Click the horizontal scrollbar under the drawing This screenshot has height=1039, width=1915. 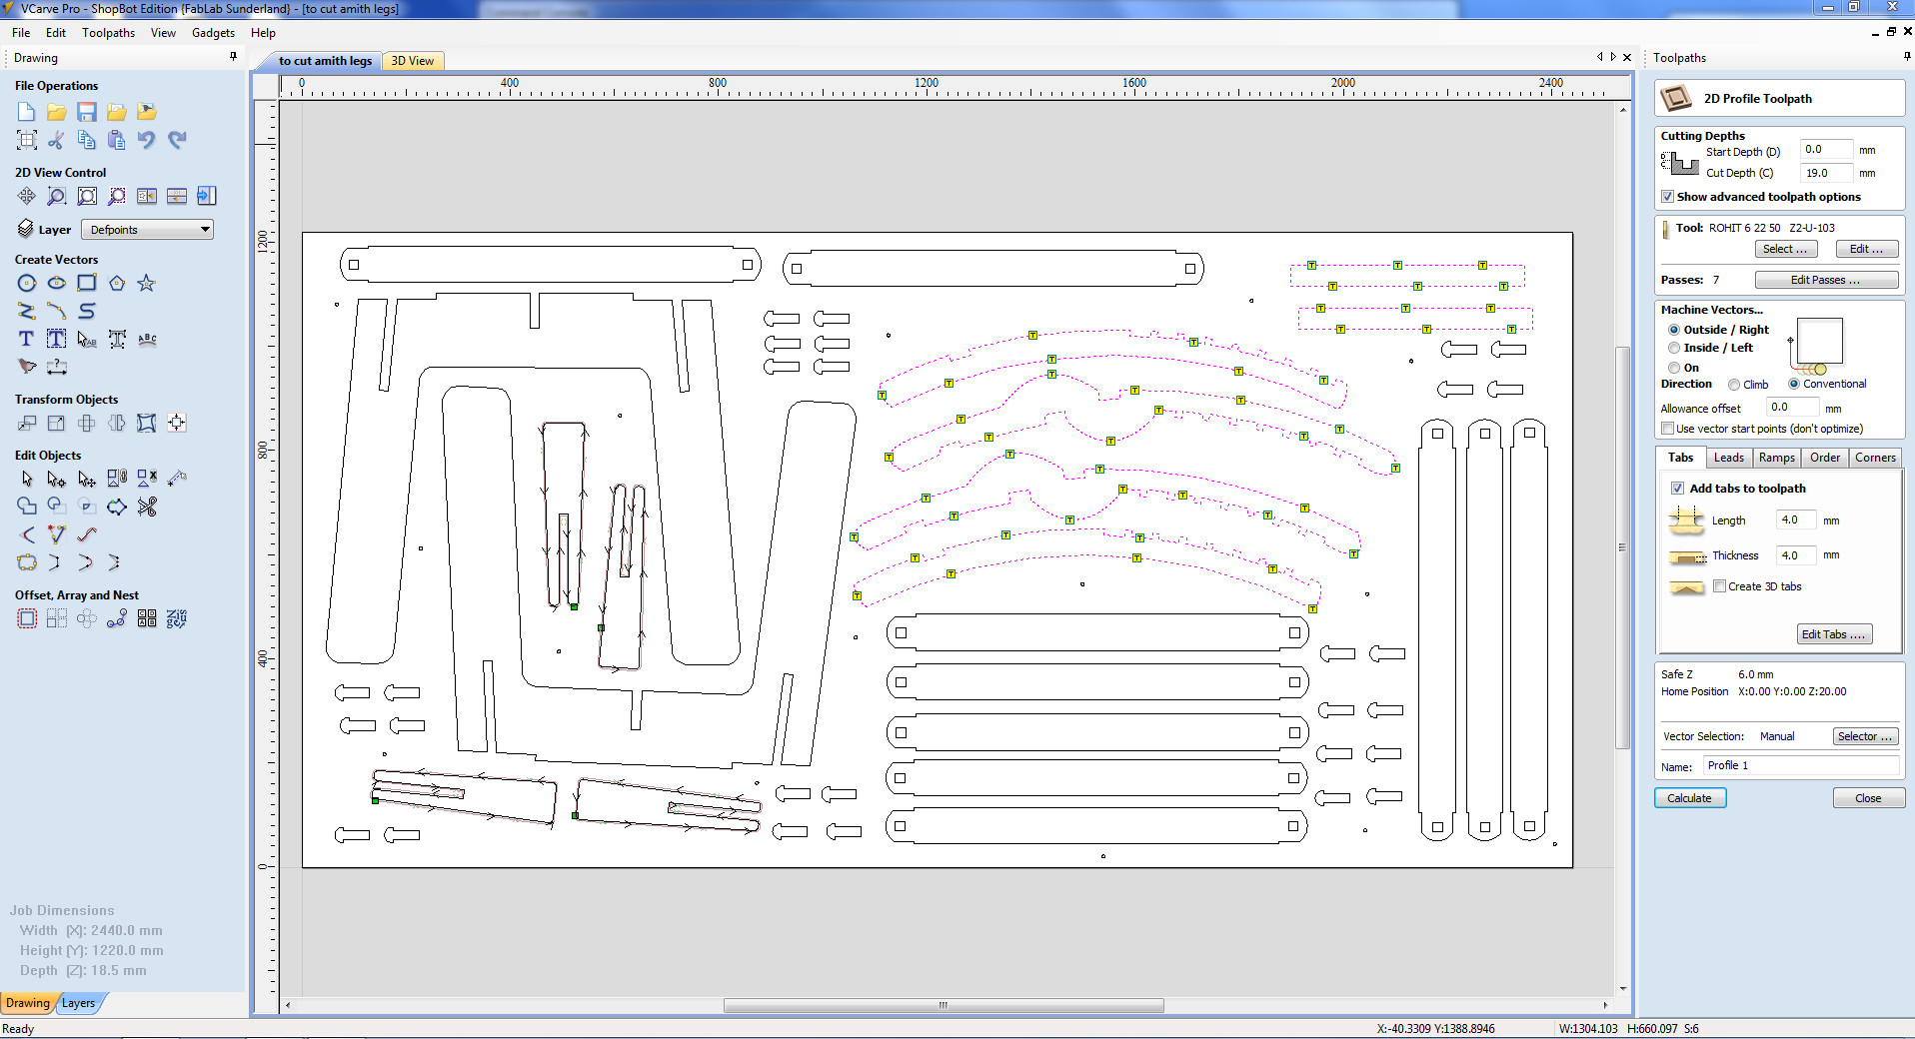[945, 1005]
